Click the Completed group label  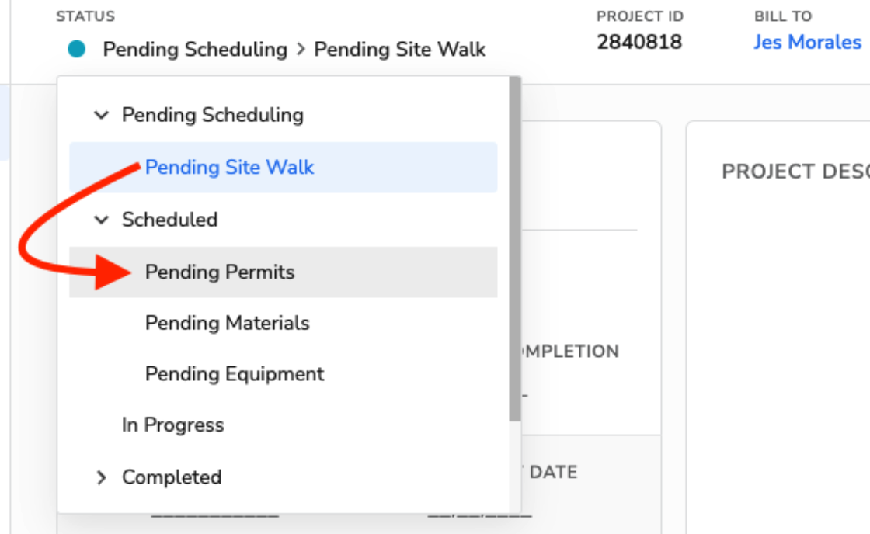point(172,477)
